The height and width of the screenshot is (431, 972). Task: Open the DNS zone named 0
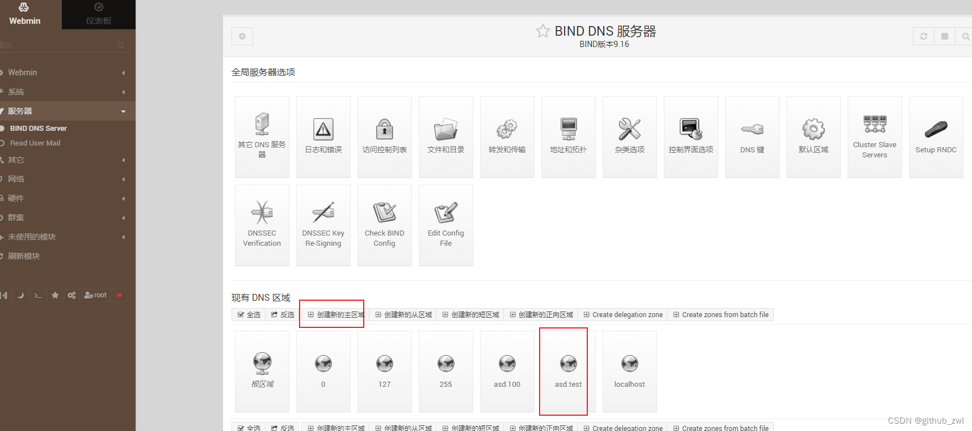pyautogui.click(x=323, y=371)
